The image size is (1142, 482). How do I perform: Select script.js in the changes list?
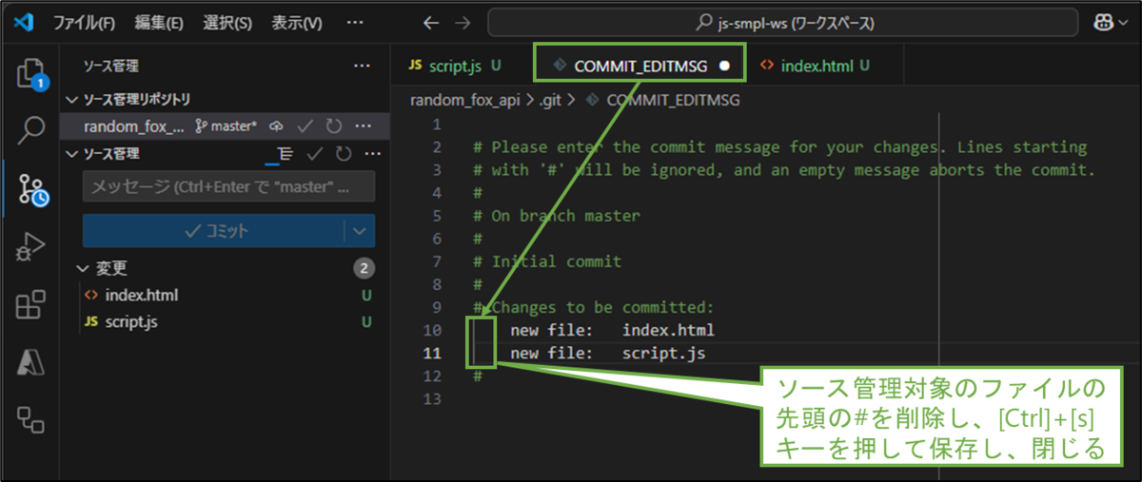(x=131, y=322)
